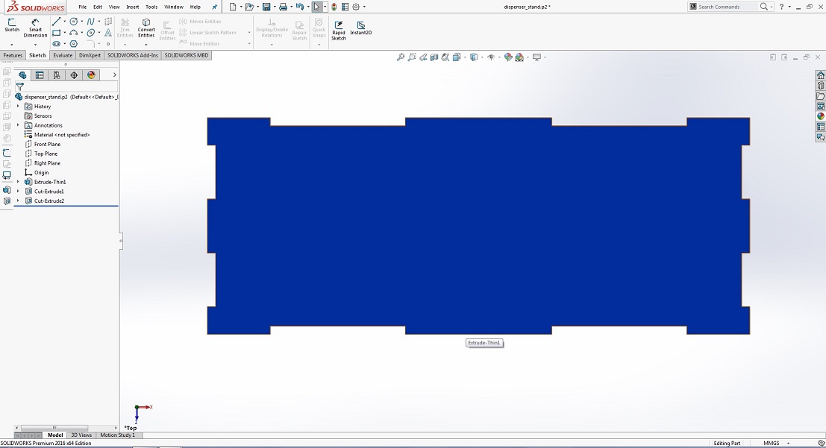This screenshot has width=826, height=448.
Task: Open the ConfigurationManager tab
Action: (57, 75)
